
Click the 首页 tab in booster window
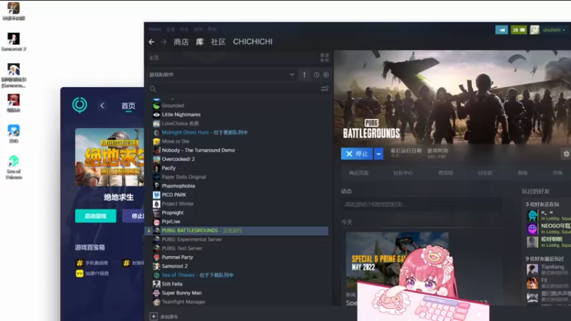128,106
